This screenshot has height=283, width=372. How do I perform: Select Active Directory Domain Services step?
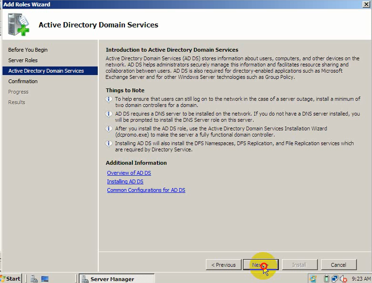50,71
